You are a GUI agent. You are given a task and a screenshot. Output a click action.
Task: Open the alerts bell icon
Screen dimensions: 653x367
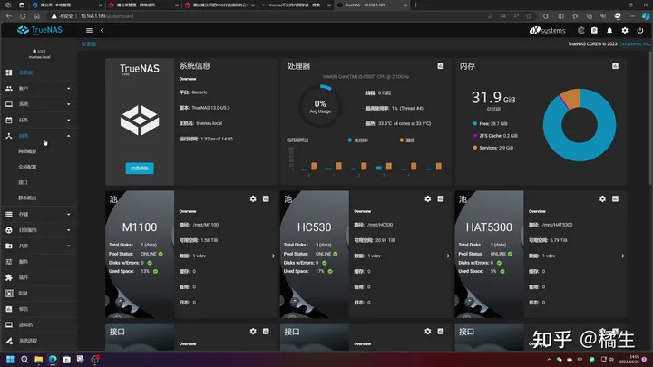click(609, 31)
